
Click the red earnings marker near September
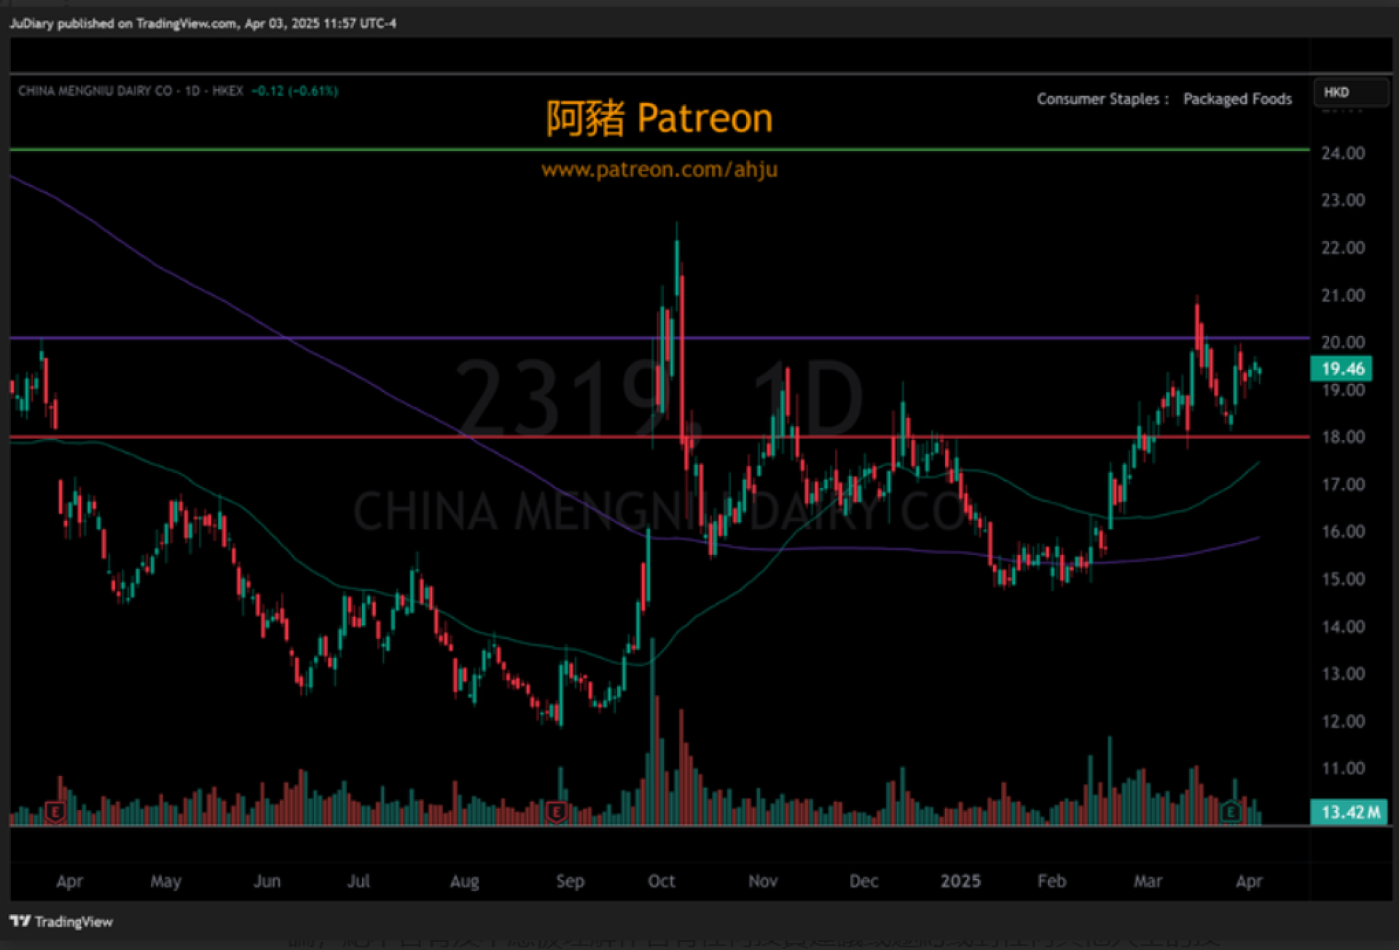point(557,811)
